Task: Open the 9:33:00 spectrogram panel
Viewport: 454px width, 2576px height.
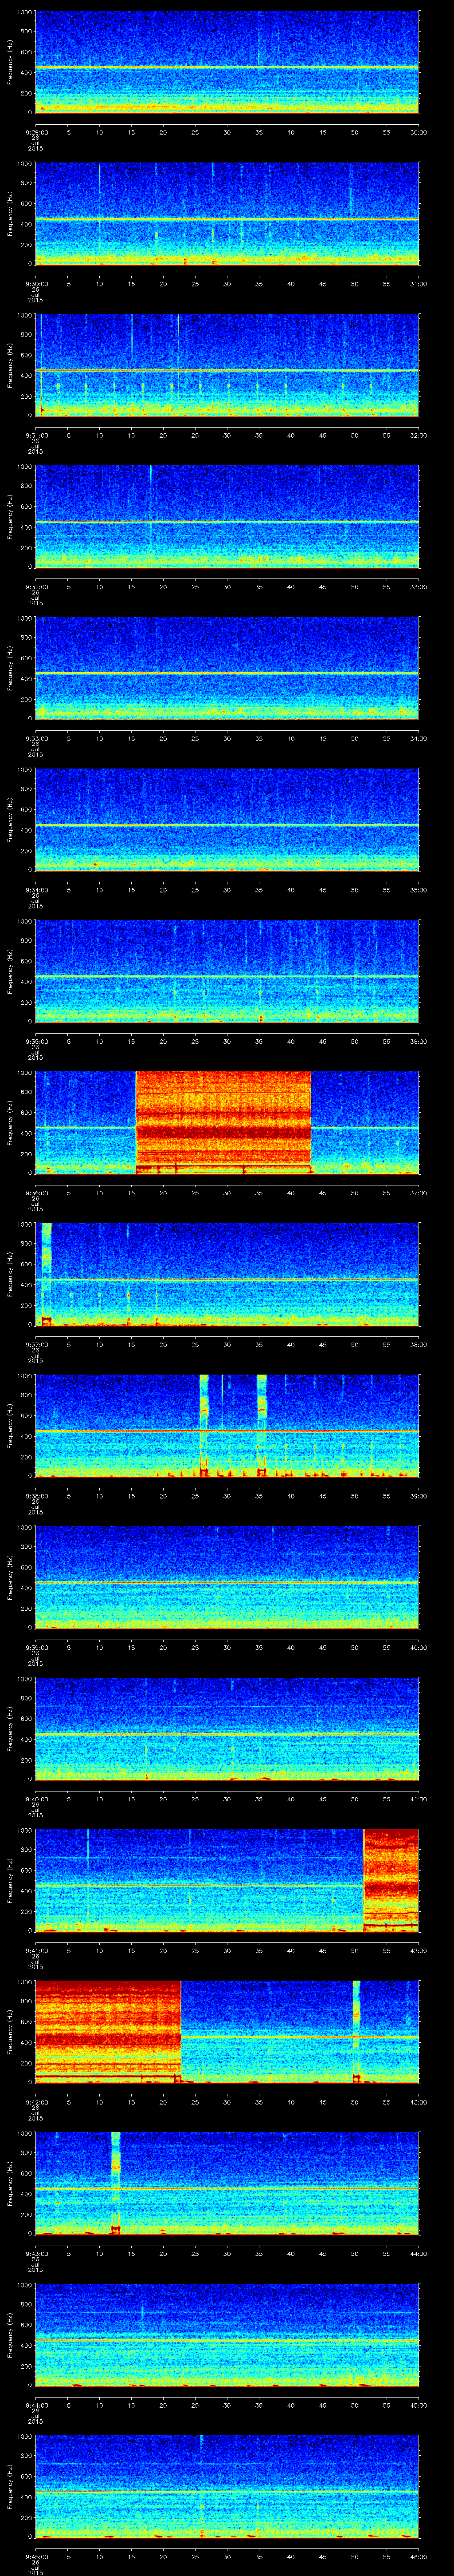Action: click(x=227, y=668)
